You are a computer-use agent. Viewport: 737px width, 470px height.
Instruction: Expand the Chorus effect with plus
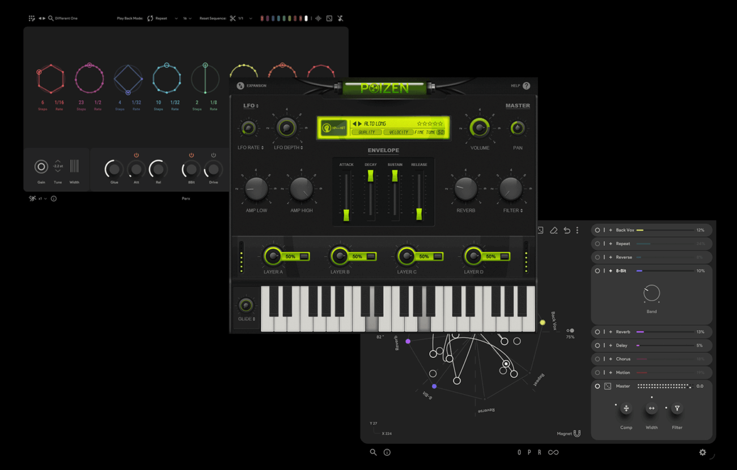[x=611, y=359]
